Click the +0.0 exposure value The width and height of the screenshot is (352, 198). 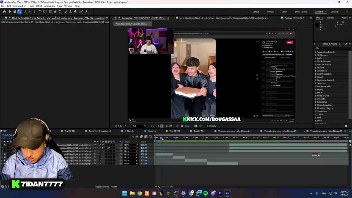187,126
